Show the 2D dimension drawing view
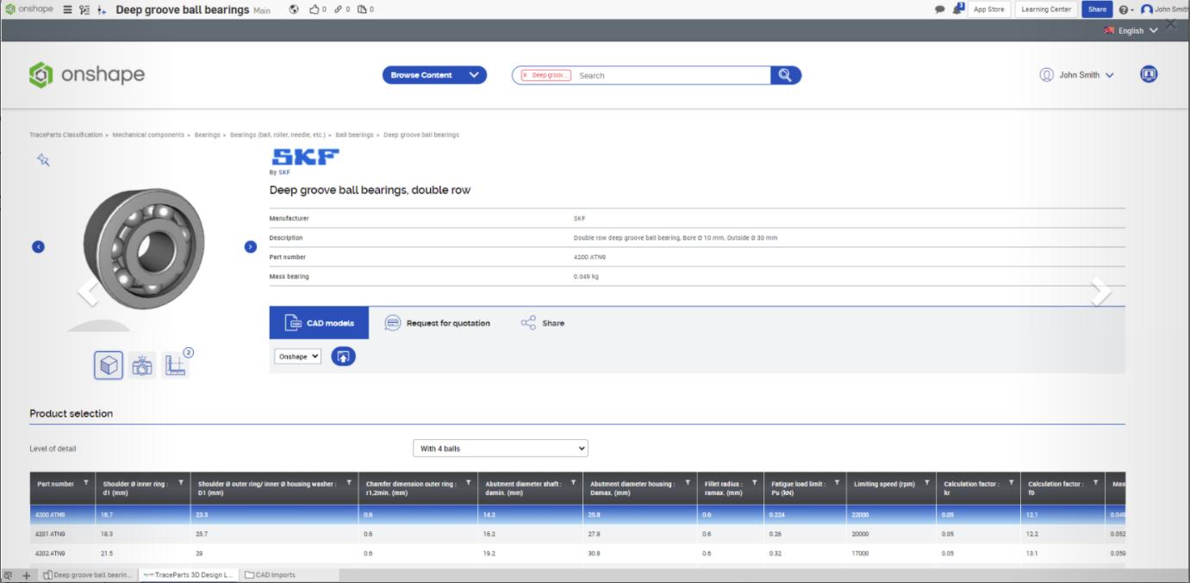This screenshot has height=583, width=1190. tap(175, 366)
